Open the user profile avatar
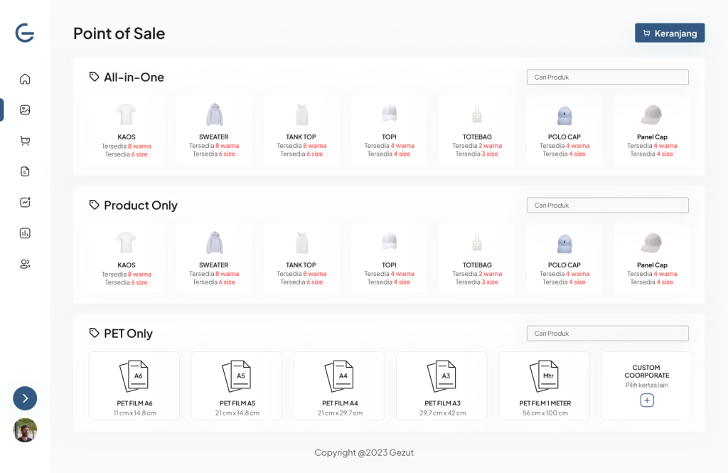This screenshot has width=728, height=473. [x=25, y=430]
